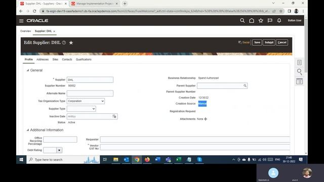The image size is (324, 182).
Task: Add an attachment with plus icon
Action: click(x=206, y=119)
